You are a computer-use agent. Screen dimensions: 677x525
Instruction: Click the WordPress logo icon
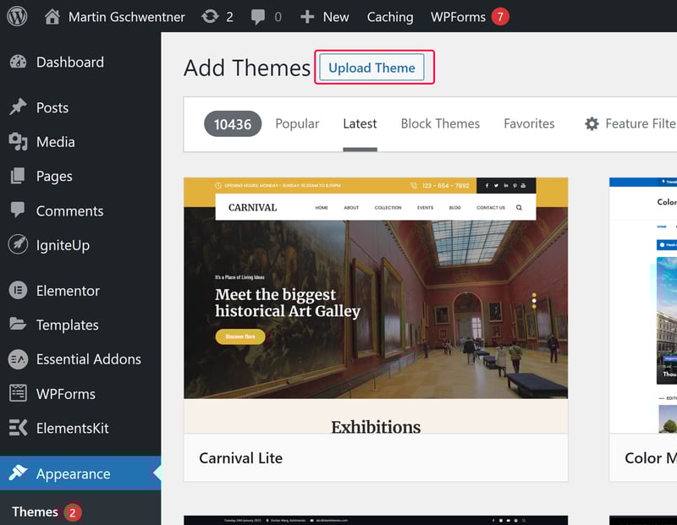(x=17, y=16)
